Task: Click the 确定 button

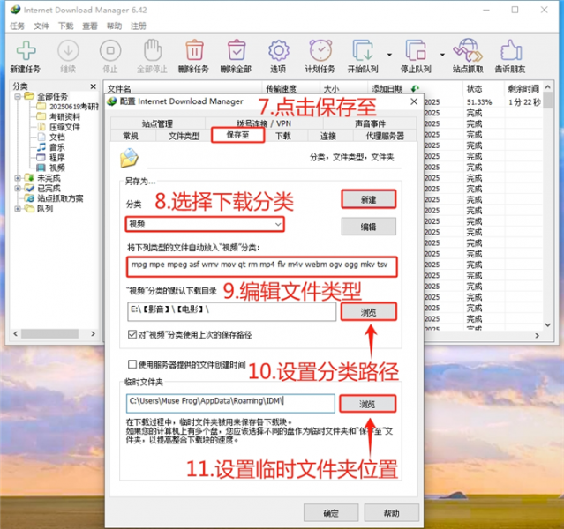Action: tap(331, 513)
